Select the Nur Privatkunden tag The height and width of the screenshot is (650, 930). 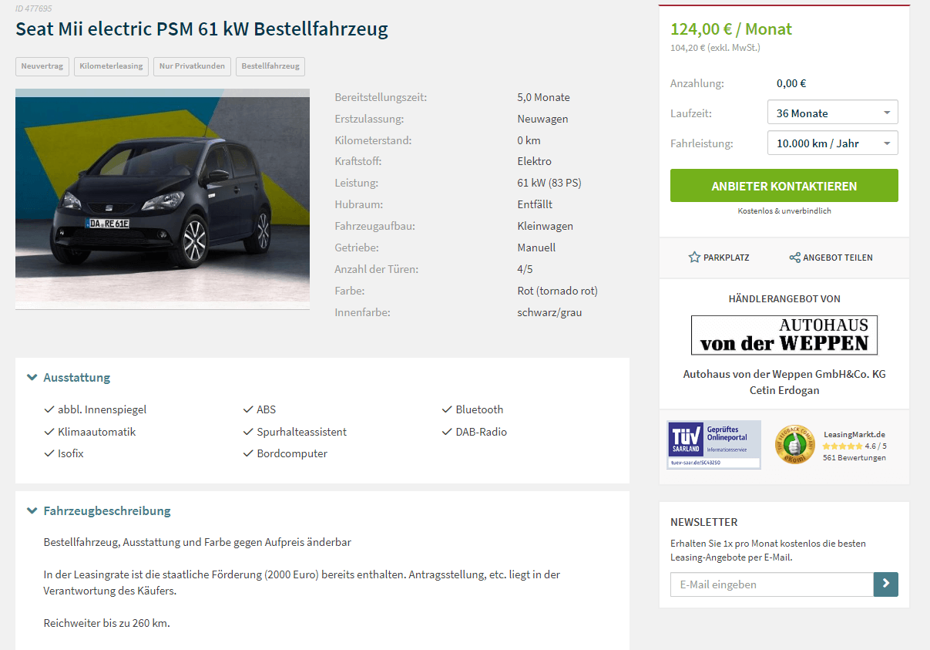pyautogui.click(x=193, y=66)
